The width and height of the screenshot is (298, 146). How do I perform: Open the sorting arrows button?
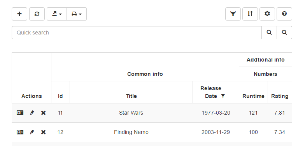pos(250,14)
